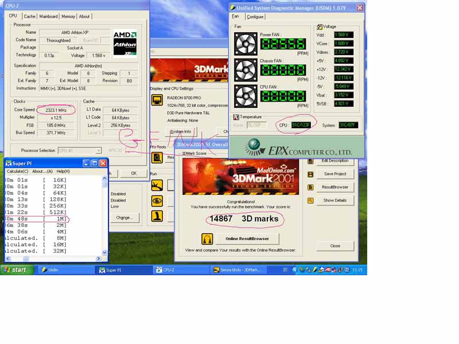This screenshot has height=344, width=459.
Task: Click the joystick game icon in 3DMark
Action: point(157,217)
